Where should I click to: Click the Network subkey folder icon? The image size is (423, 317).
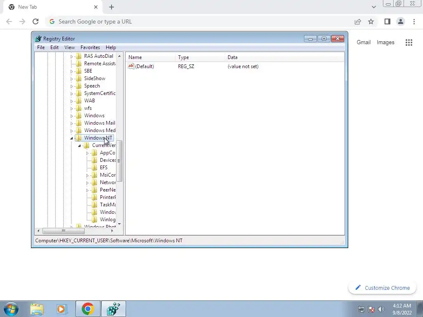click(x=95, y=182)
